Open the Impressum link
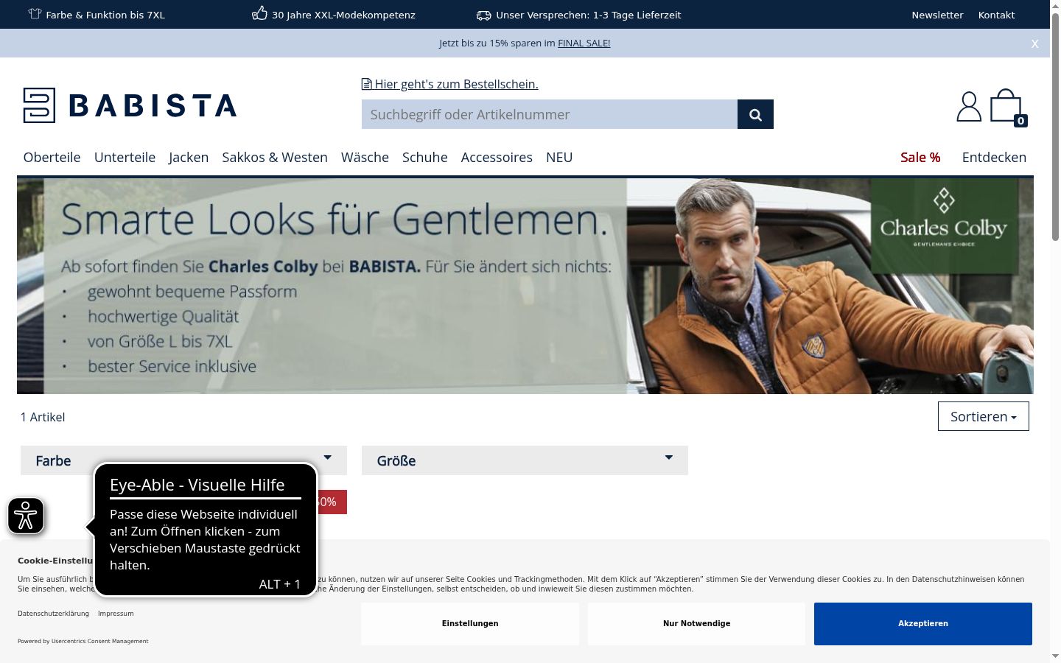The height and width of the screenshot is (663, 1061). pos(116,614)
